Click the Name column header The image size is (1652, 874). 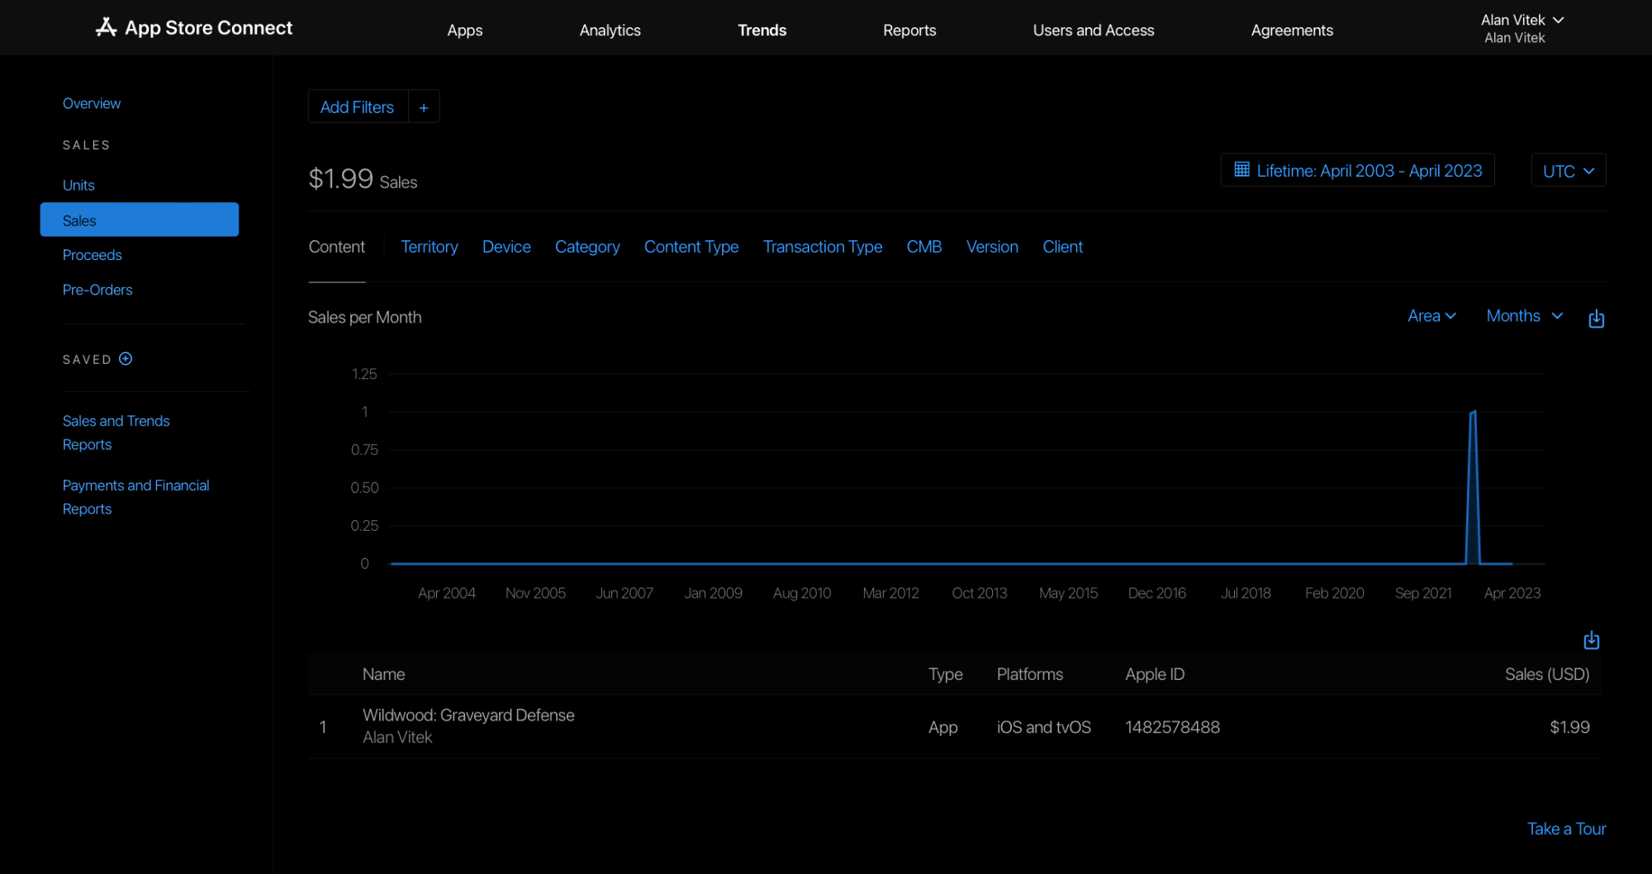pos(383,674)
